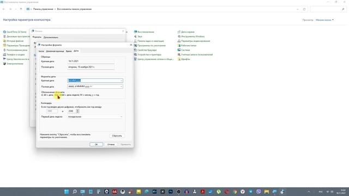Viewport: 349px width, 196px height.
Task: Refresh the Control Panel view
Action: (x=304, y=9)
